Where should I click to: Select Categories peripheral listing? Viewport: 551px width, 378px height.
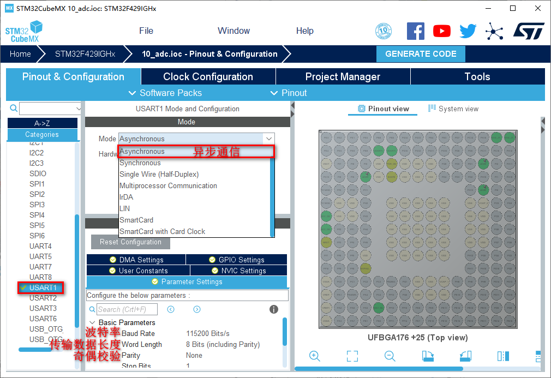point(42,134)
